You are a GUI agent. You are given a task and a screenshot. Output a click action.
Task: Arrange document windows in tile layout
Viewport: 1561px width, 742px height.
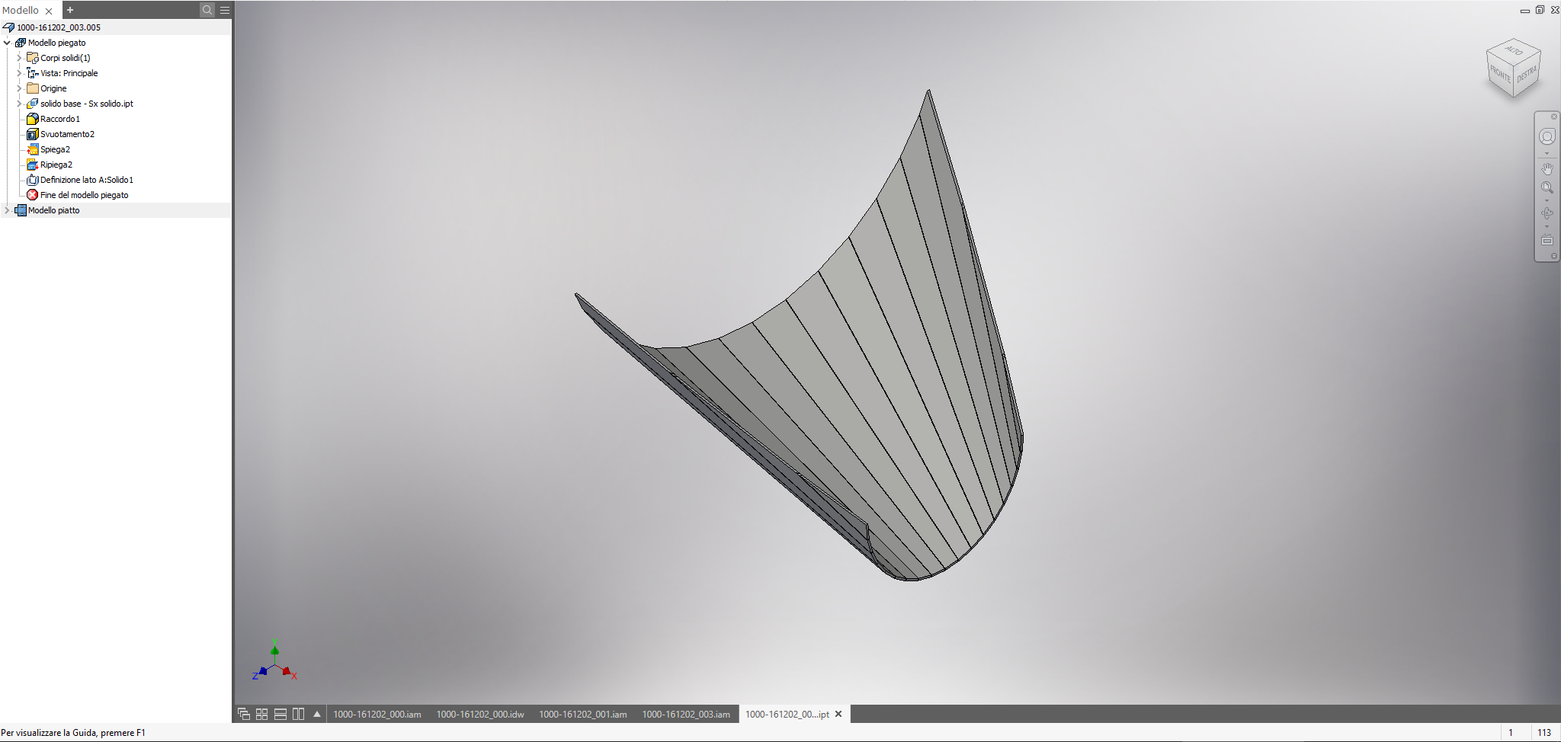click(261, 714)
